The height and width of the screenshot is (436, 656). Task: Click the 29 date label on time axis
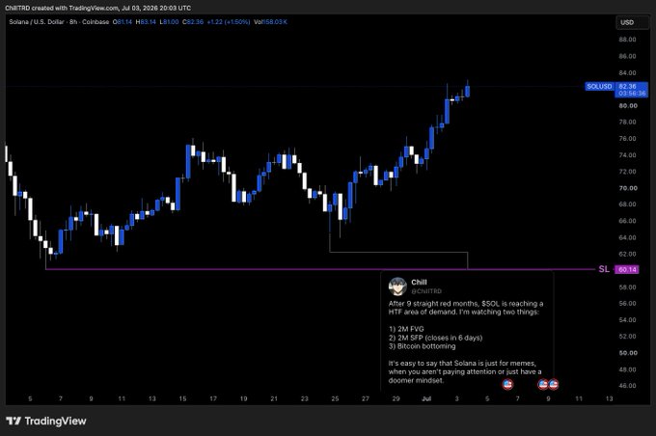point(396,398)
